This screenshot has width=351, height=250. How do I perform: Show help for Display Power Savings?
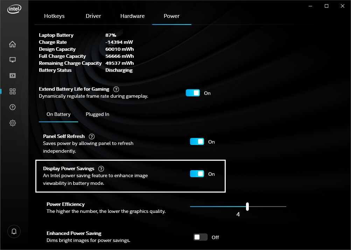click(101, 168)
